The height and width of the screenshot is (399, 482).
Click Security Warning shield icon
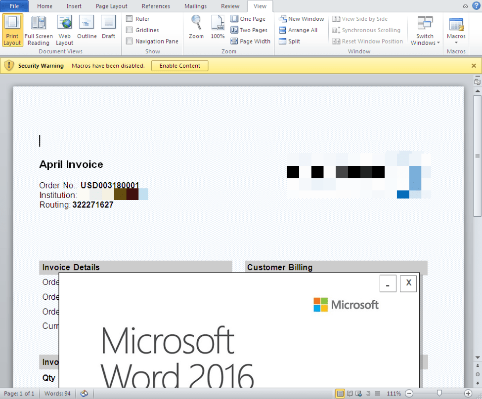[9, 65]
